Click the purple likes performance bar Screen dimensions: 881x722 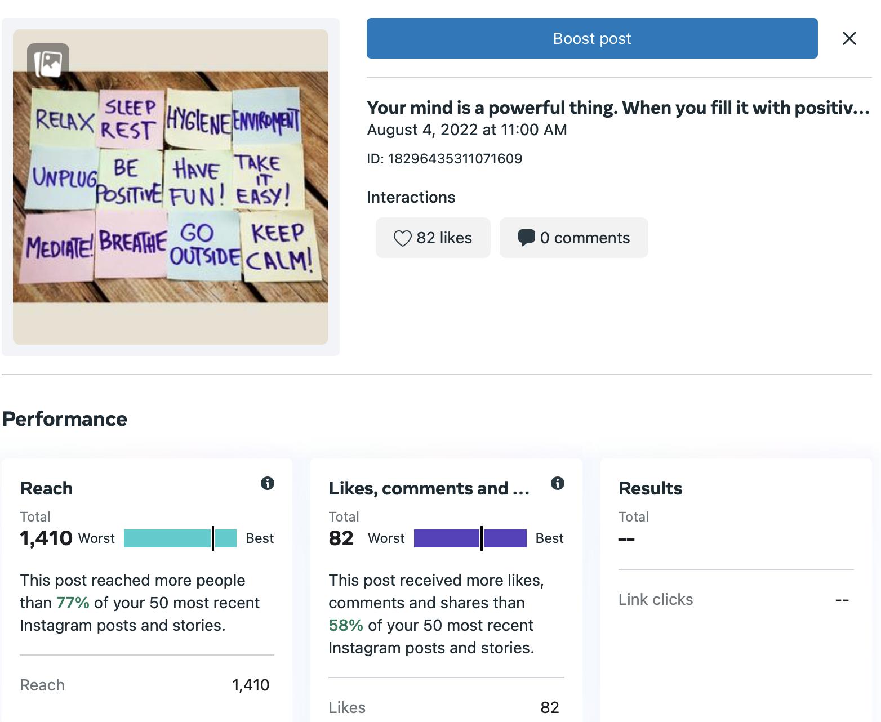(x=470, y=538)
